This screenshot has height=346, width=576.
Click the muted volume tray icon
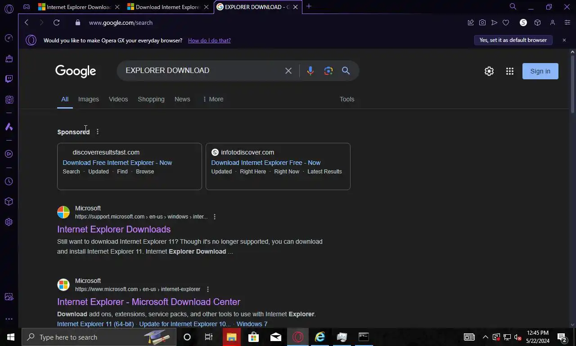pos(518,337)
